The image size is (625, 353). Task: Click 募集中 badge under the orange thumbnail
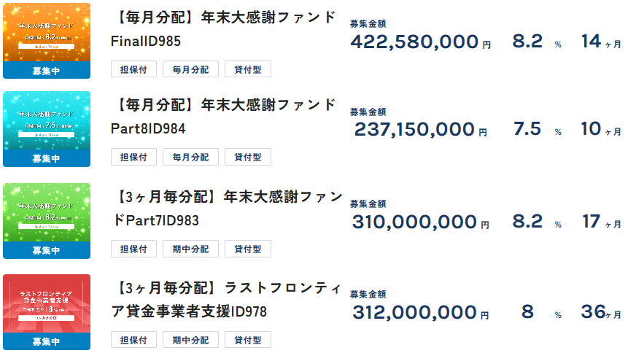(x=47, y=71)
